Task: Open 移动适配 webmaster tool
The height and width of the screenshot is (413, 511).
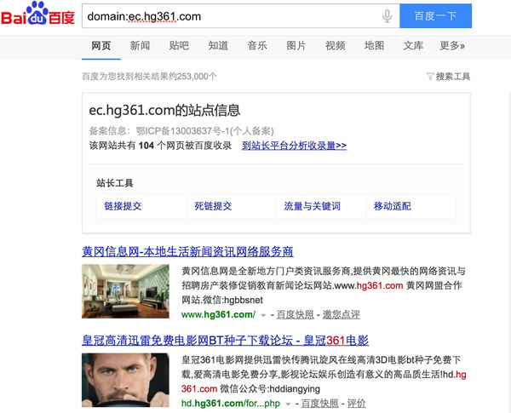Action: [x=392, y=206]
